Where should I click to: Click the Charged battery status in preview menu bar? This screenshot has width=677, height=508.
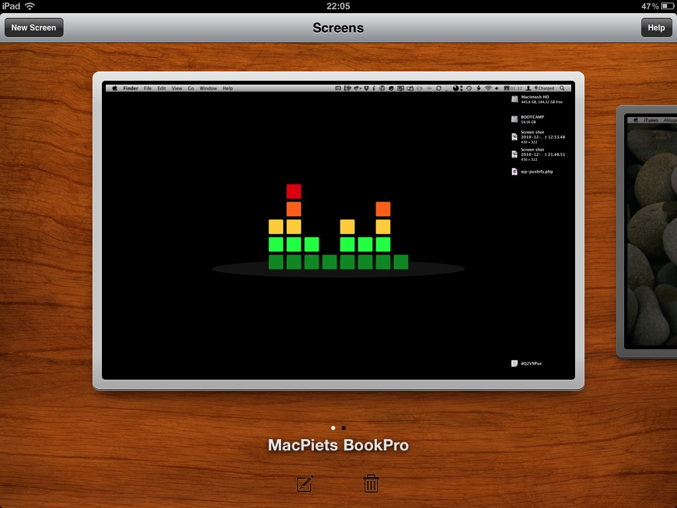545,88
